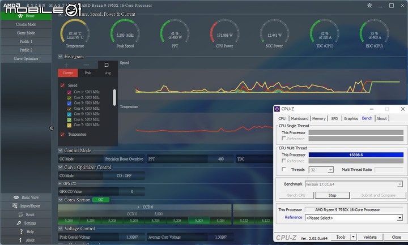Collapse the sidebar with double-chevron icon
408x245 pixels.
(51, 128)
